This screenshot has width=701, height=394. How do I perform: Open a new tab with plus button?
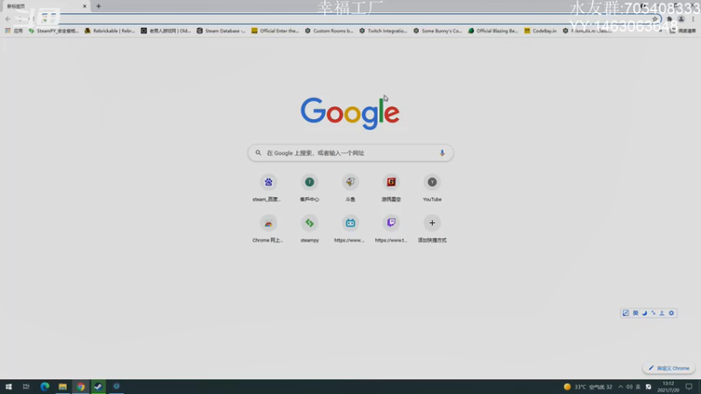pyautogui.click(x=98, y=6)
